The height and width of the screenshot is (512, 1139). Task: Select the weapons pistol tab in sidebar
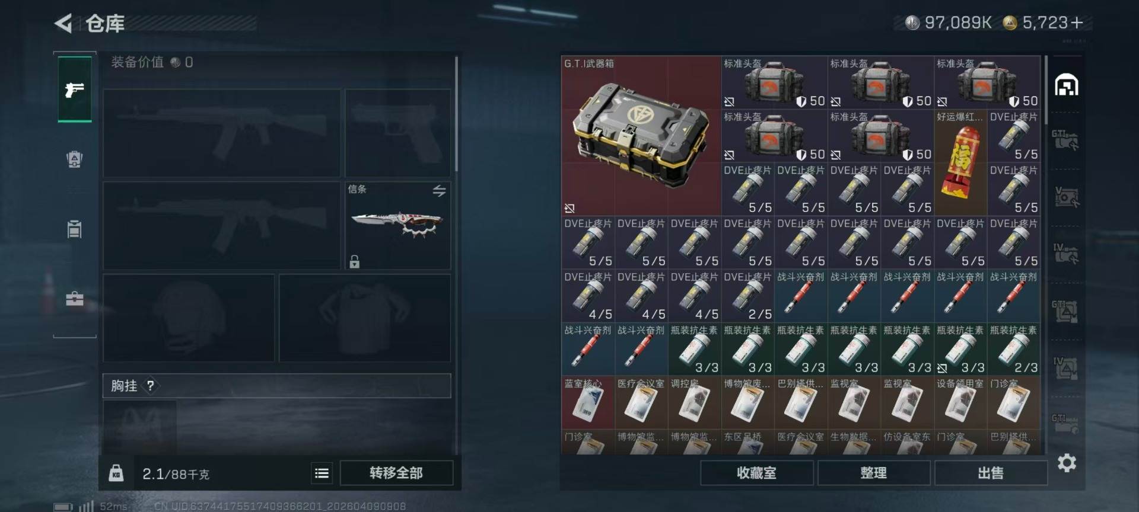pos(75,89)
